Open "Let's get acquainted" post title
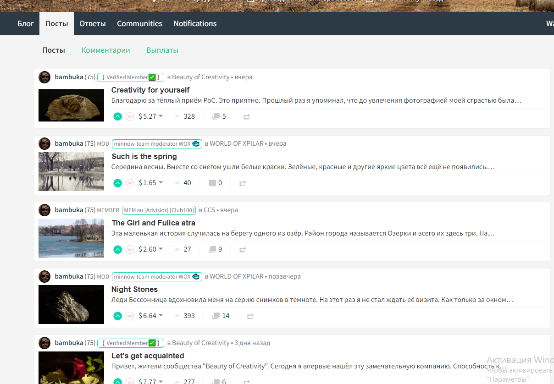This screenshot has height=384, width=554. click(x=148, y=356)
